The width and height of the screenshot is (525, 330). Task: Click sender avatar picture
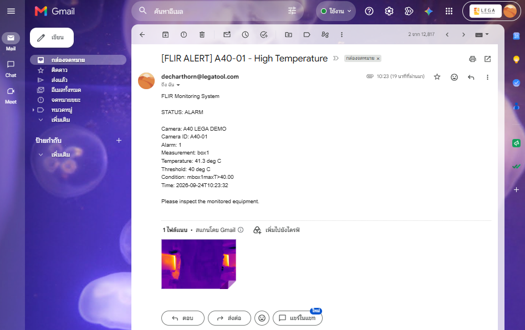point(146,81)
